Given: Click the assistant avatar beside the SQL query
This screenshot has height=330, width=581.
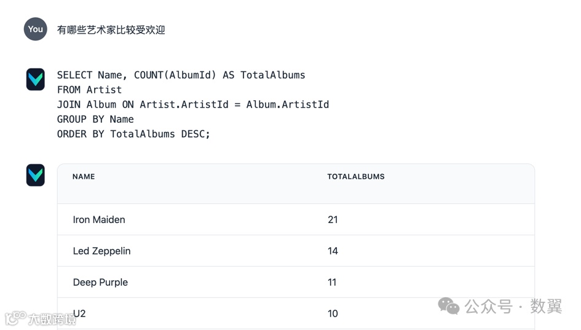Looking at the screenshot, I should (x=36, y=79).
